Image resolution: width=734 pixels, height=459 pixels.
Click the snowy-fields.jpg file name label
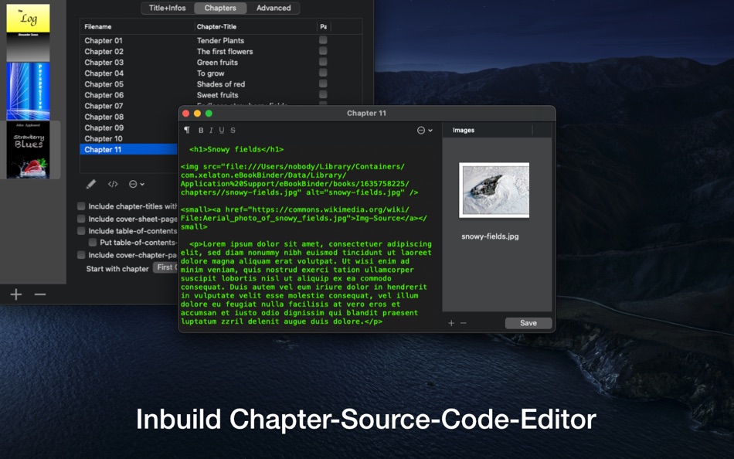coord(490,236)
